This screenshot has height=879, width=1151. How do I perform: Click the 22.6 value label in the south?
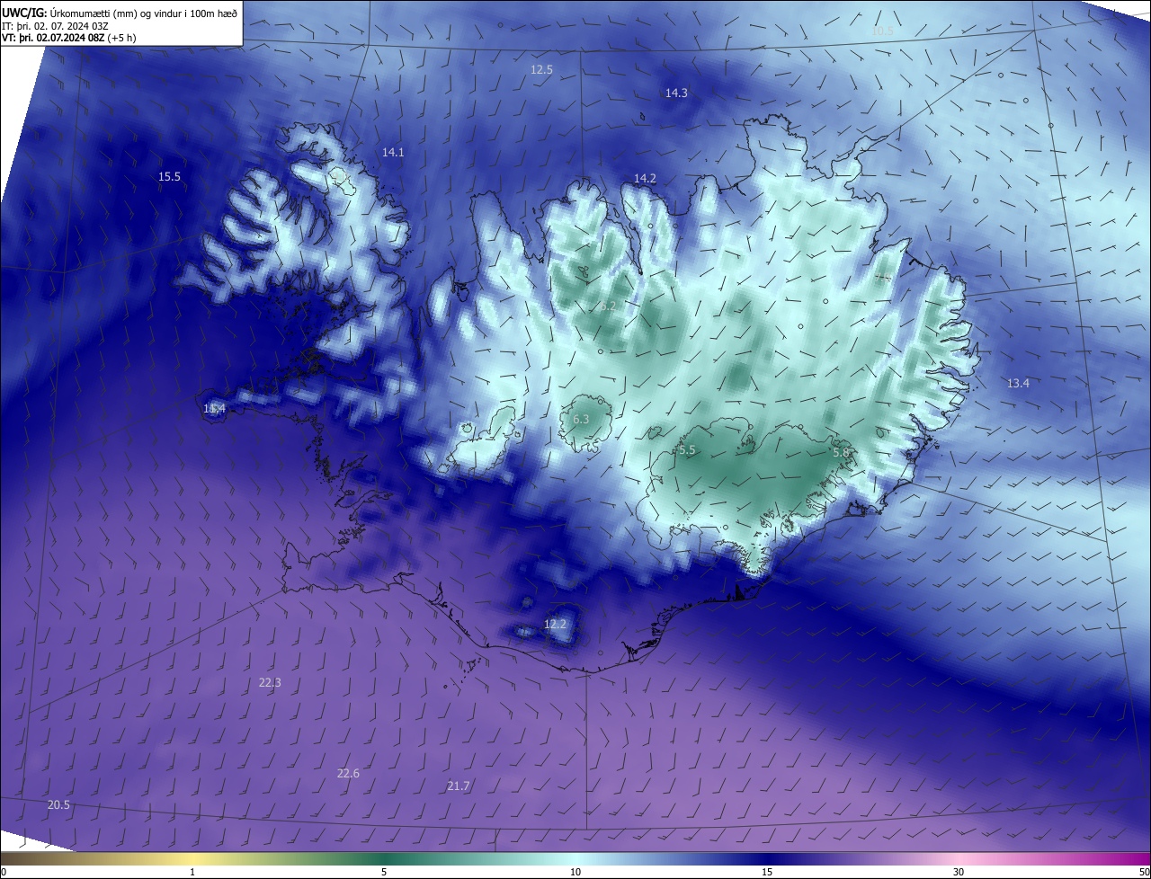point(348,773)
